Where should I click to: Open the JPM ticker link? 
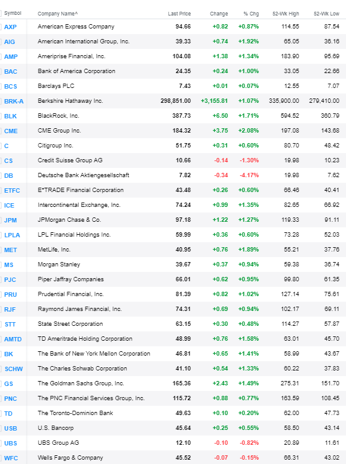coord(11,220)
